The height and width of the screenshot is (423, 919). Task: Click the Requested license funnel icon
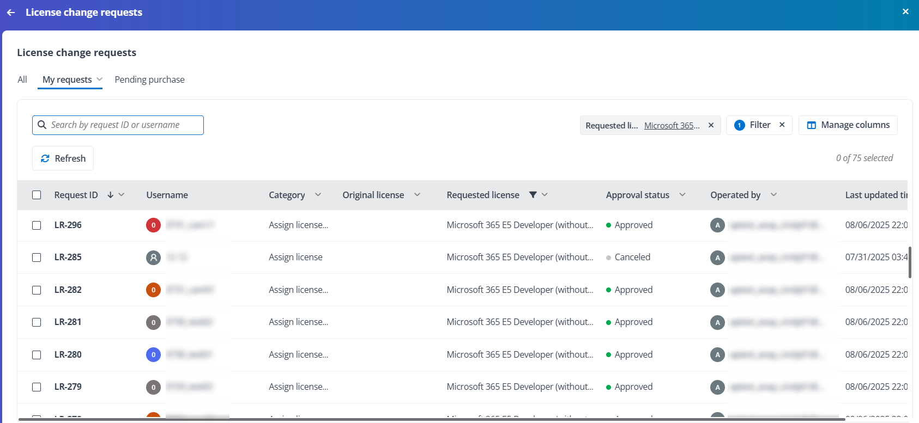click(x=533, y=195)
